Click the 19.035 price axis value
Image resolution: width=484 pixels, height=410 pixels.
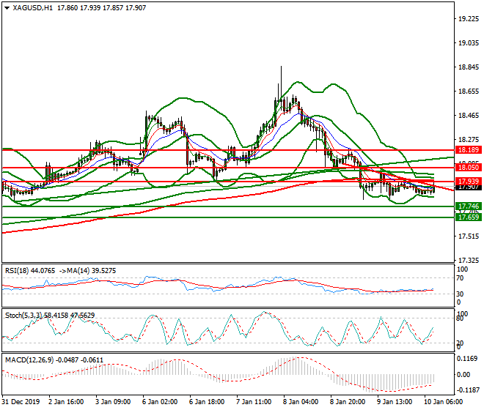pos(469,43)
